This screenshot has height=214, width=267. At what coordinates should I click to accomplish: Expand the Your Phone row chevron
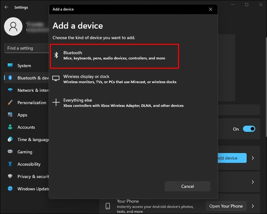click(253, 206)
